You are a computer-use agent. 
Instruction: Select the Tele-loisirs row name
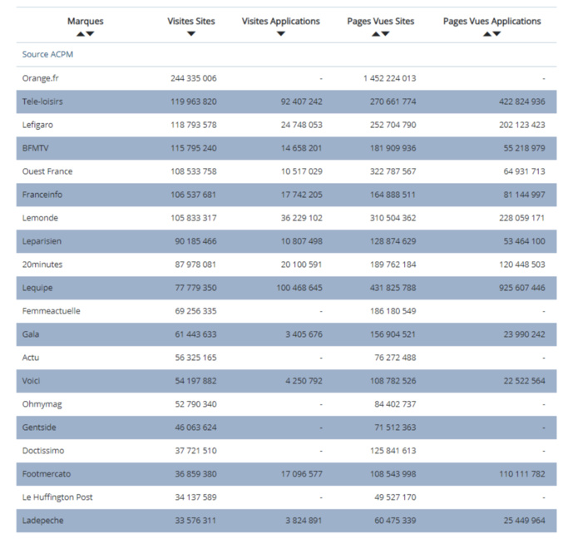click(43, 101)
